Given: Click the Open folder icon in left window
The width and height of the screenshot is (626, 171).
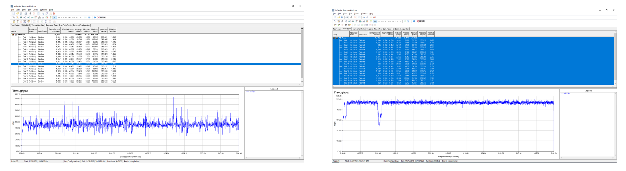Looking at the screenshot, I should click(17, 14).
